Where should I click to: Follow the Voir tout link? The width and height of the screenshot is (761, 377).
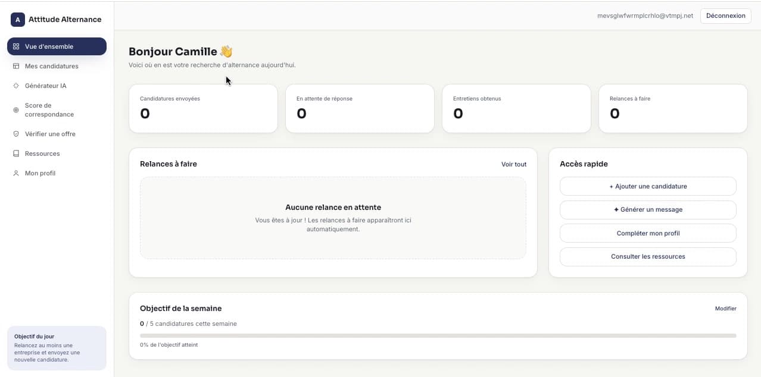[514, 164]
